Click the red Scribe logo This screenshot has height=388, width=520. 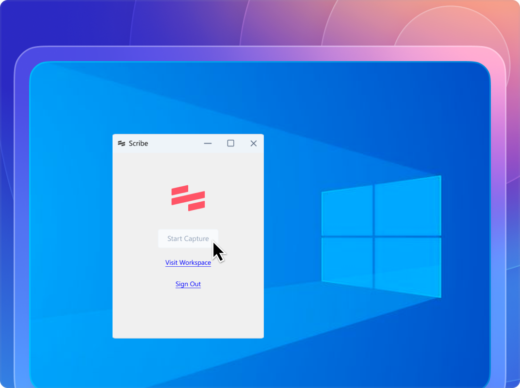click(x=188, y=198)
